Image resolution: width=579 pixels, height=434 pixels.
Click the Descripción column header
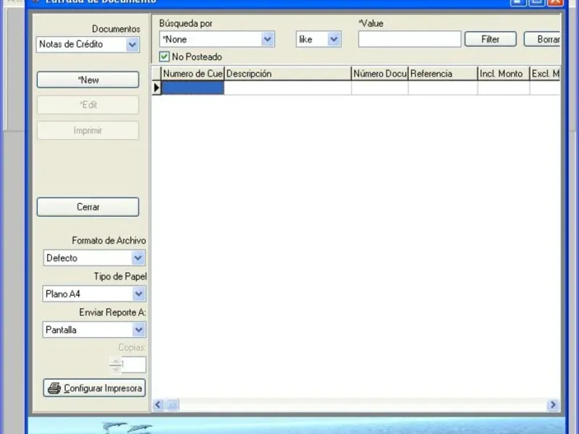click(x=287, y=74)
